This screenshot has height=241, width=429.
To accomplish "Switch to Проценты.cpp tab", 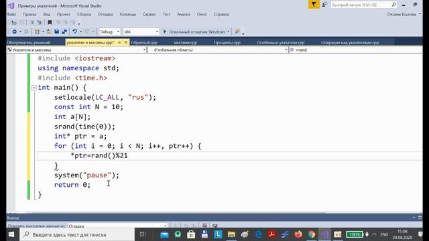I will (x=227, y=43).
